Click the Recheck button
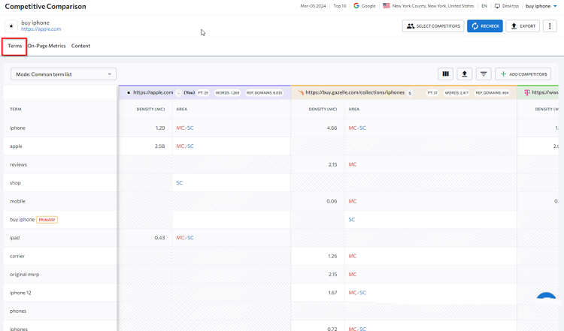564x331 pixels. (485, 26)
